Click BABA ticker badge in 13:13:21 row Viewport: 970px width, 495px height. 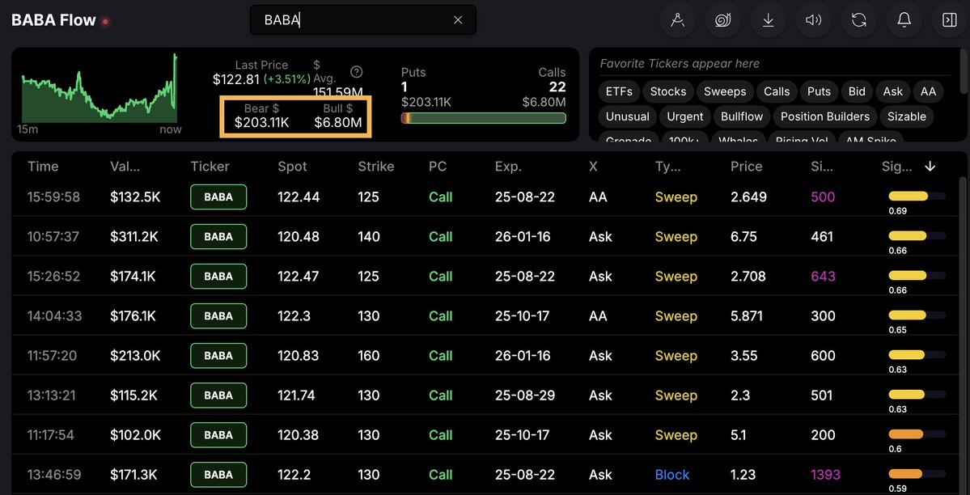218,396
